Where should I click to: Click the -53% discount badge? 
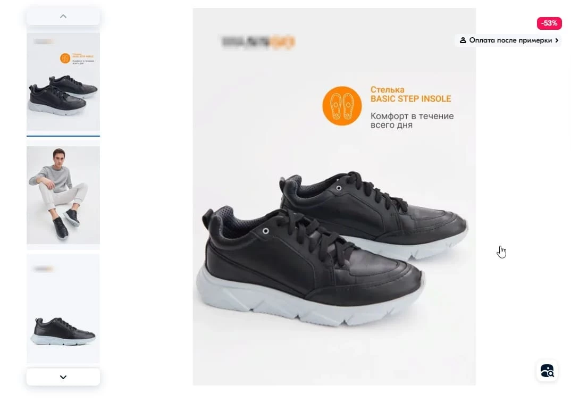(x=549, y=23)
